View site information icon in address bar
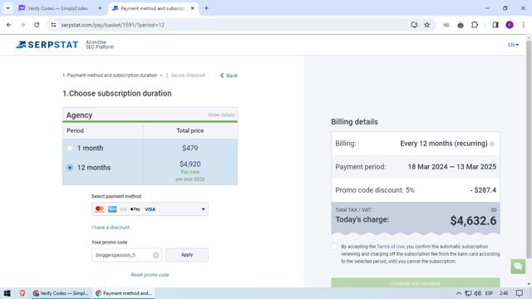This screenshot has height=299, width=532. click(53, 25)
